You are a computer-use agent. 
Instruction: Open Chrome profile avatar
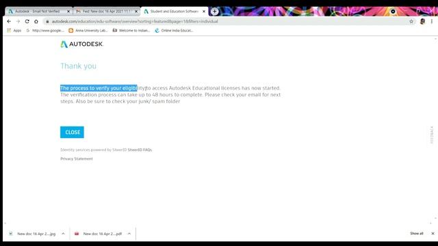click(422, 21)
